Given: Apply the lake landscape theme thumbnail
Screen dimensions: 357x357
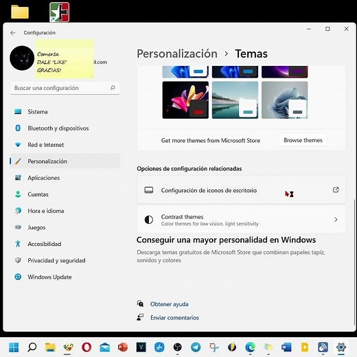Looking at the screenshot, I should [x=235, y=100].
